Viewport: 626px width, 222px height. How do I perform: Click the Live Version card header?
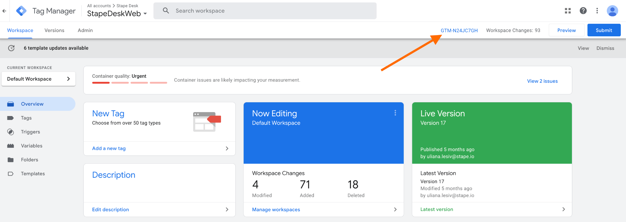coord(492,133)
